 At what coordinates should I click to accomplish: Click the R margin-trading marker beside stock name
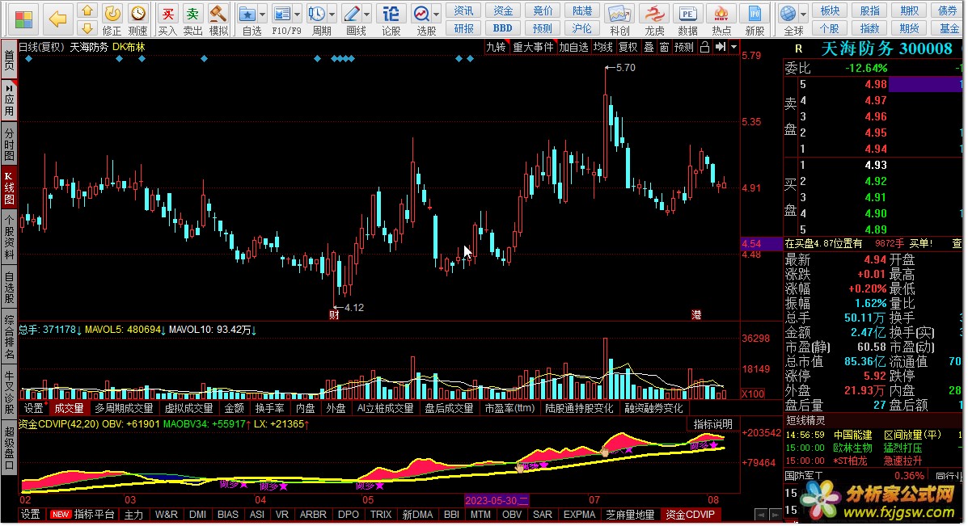pyautogui.click(x=798, y=48)
